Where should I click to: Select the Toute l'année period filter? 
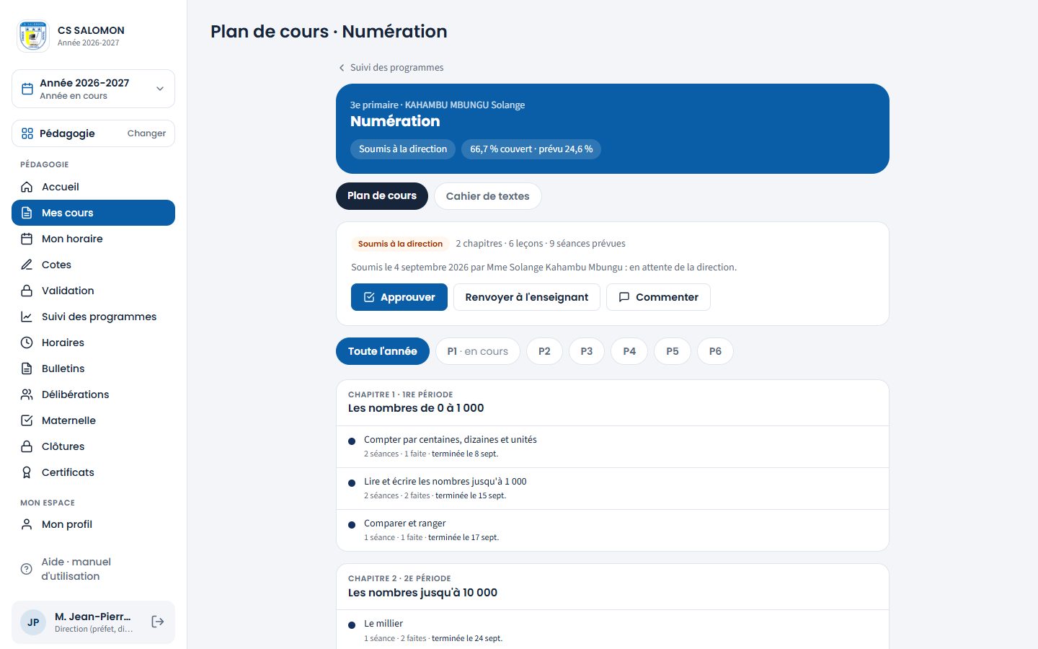click(383, 351)
